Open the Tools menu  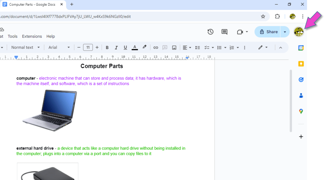pos(13,36)
